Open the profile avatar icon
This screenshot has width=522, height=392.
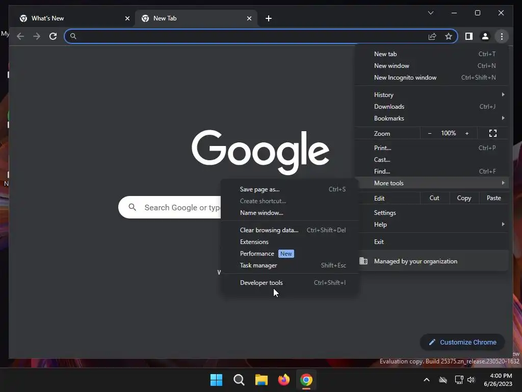[485, 36]
